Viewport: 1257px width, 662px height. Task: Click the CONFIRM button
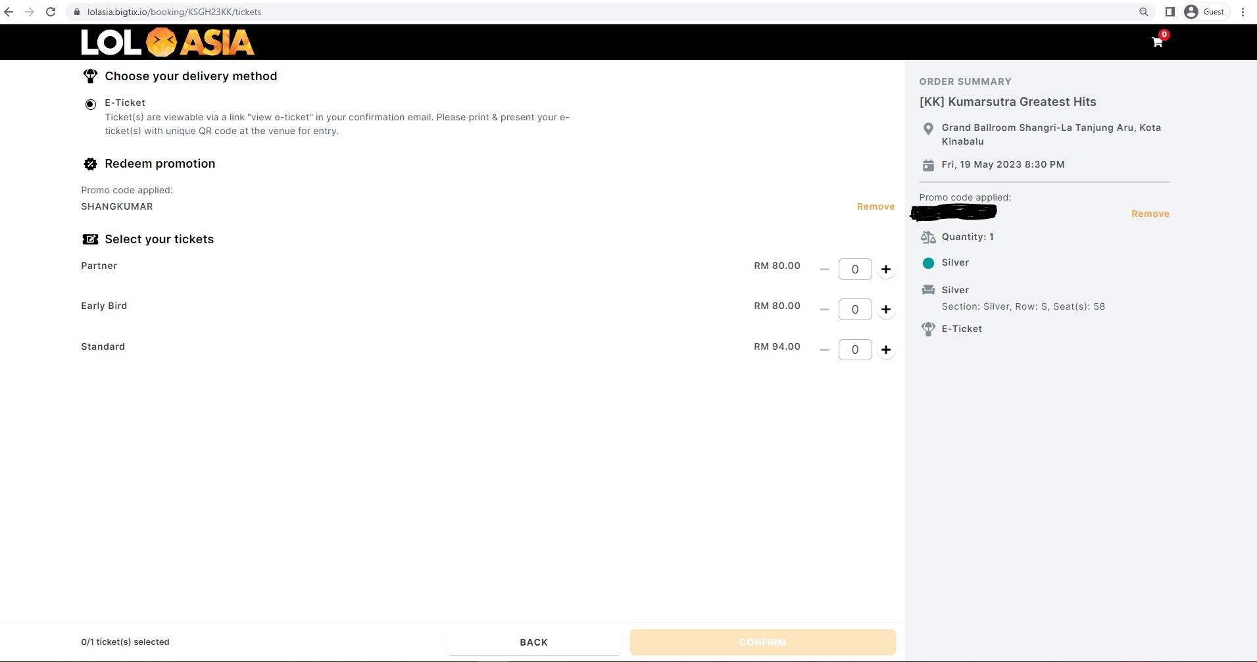[x=762, y=642]
